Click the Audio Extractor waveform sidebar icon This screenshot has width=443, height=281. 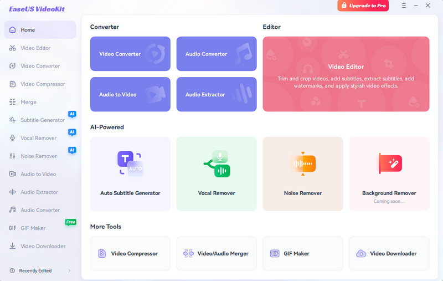12,192
